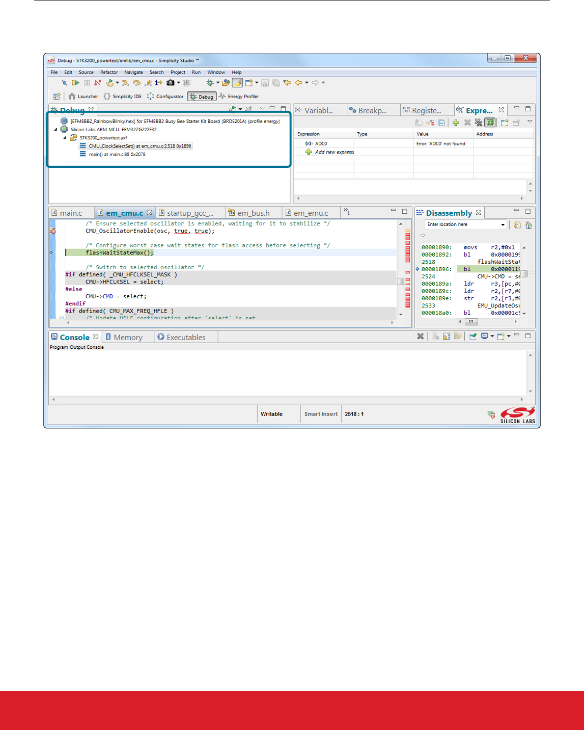The height and width of the screenshot is (730, 584).
Task: Click the Save All toolbar icon
Action: [x=276, y=83]
